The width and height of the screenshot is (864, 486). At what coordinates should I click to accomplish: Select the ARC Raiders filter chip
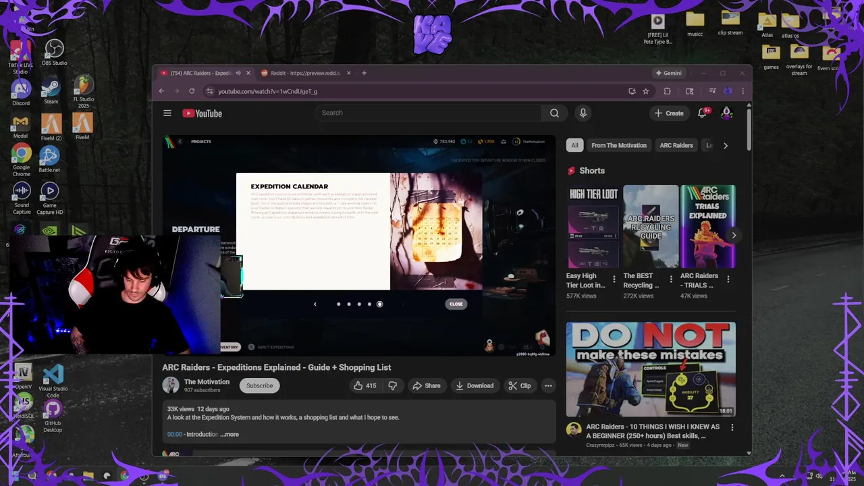(x=676, y=145)
